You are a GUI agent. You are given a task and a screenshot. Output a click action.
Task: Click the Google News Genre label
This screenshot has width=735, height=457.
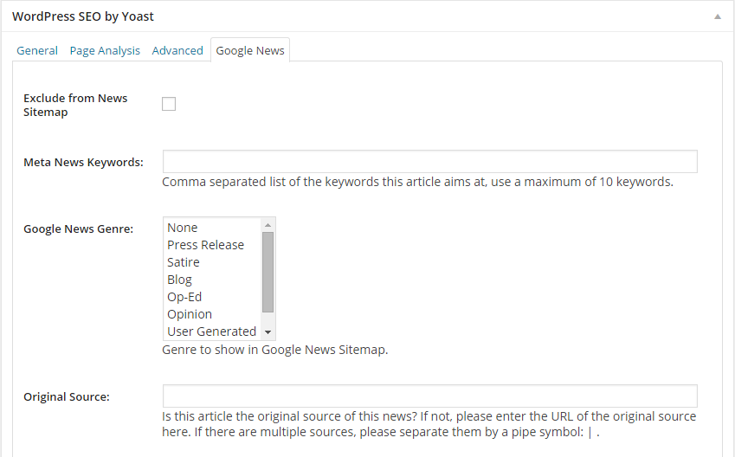click(x=78, y=229)
